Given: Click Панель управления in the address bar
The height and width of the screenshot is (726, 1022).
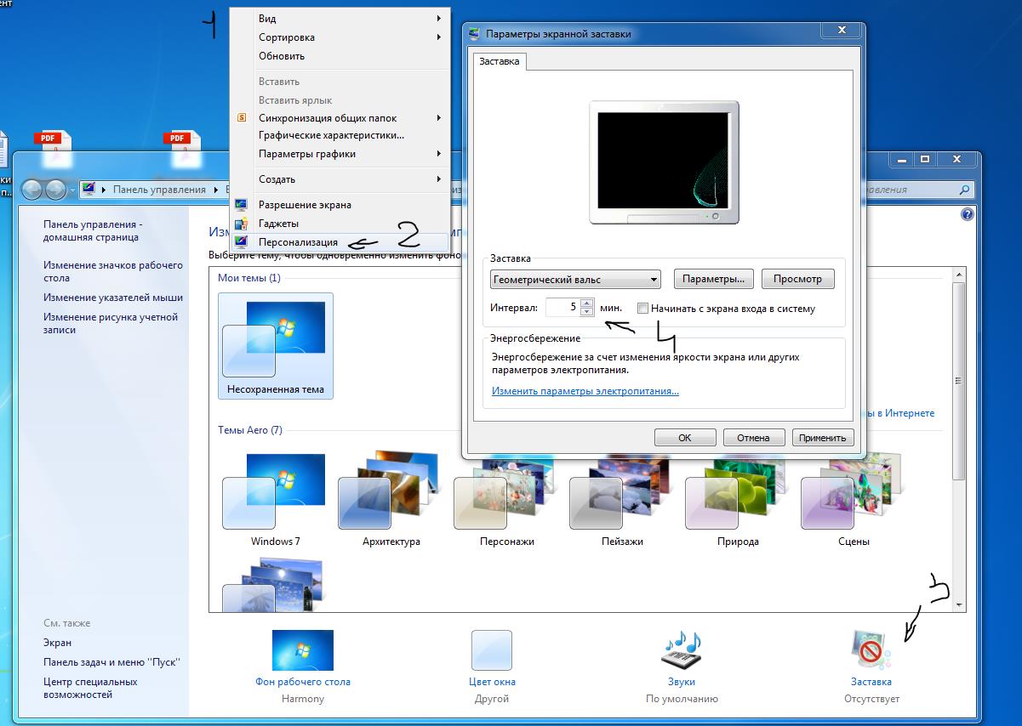Looking at the screenshot, I should 159,190.
